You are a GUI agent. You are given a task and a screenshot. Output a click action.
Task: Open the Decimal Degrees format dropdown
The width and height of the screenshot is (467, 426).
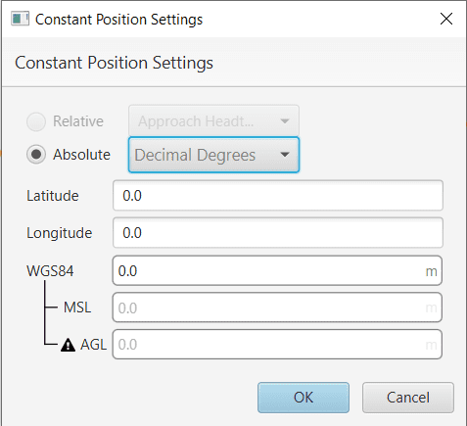point(213,155)
